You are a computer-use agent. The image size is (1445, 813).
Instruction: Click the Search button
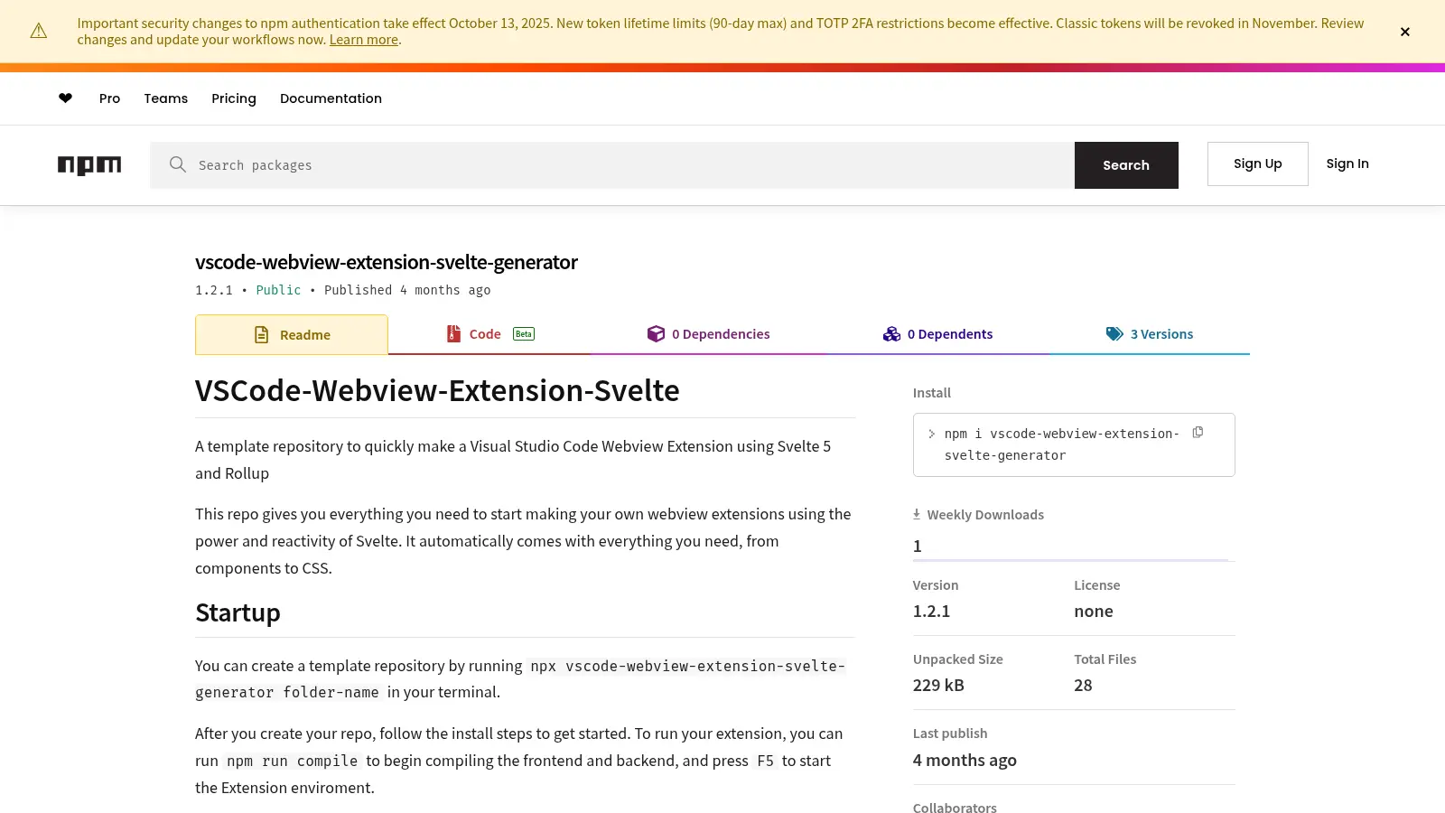coord(1126,165)
